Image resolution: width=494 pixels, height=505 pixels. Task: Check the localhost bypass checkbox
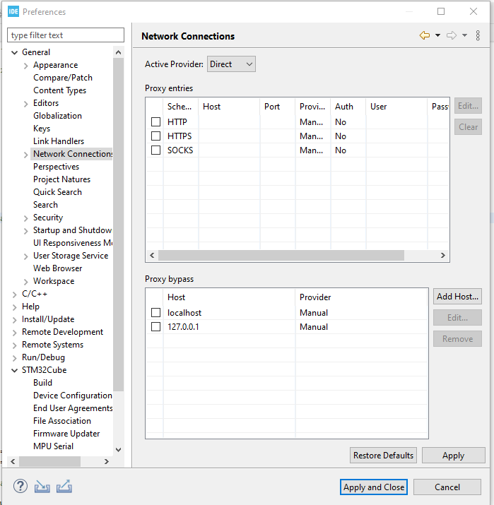(156, 313)
